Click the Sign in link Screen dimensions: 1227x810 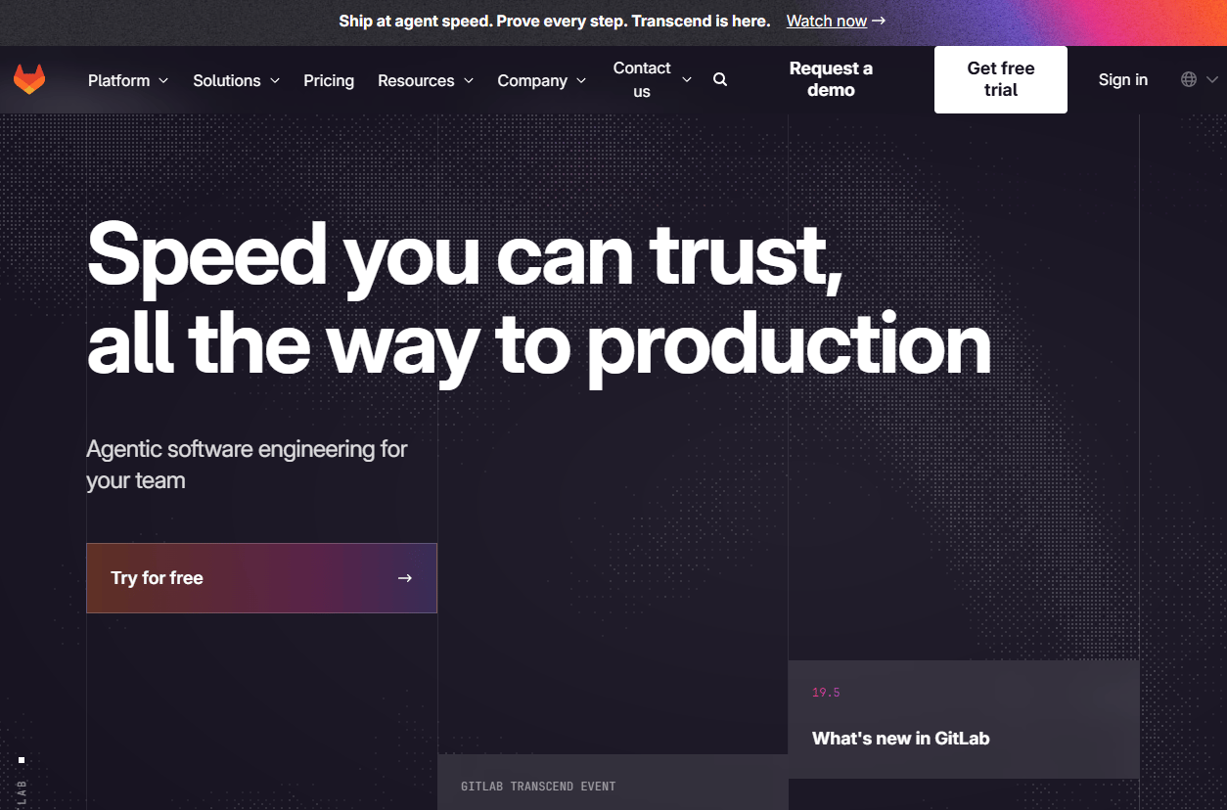[x=1123, y=80]
